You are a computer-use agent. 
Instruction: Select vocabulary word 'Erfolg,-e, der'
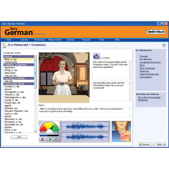(19, 70)
